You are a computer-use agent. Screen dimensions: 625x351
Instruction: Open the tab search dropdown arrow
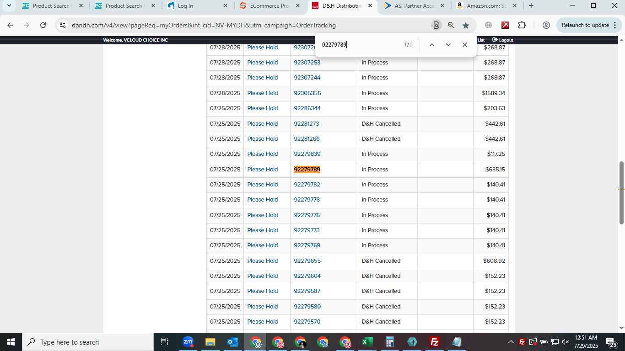click(9, 6)
